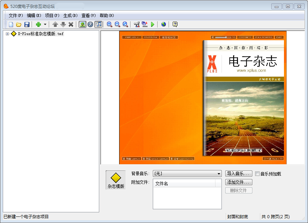Open the 文件(F) menu
The height and width of the screenshot is (223, 308).
point(15,15)
